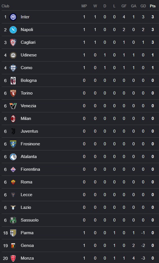159x263 pixels.
Task: Click the Pts column header
Action: tap(153, 6)
